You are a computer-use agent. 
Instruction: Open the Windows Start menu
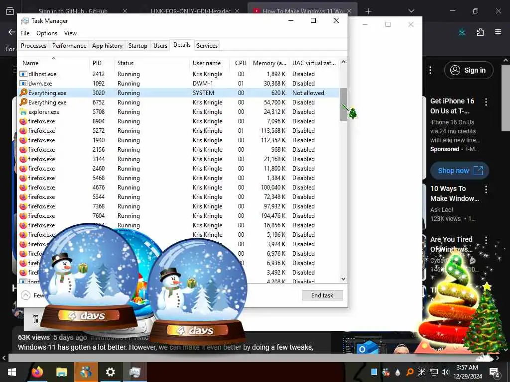pos(12,372)
